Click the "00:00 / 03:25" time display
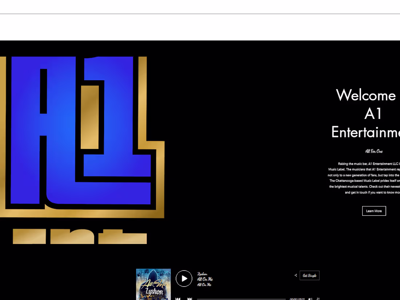The height and width of the screenshot is (300, 400). point(297,299)
